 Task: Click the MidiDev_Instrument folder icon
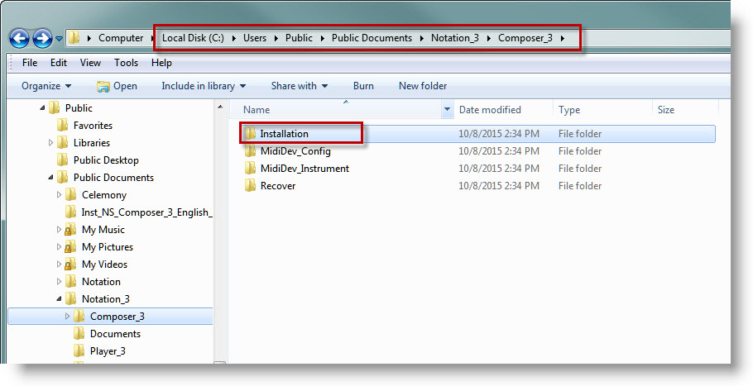[x=250, y=169]
